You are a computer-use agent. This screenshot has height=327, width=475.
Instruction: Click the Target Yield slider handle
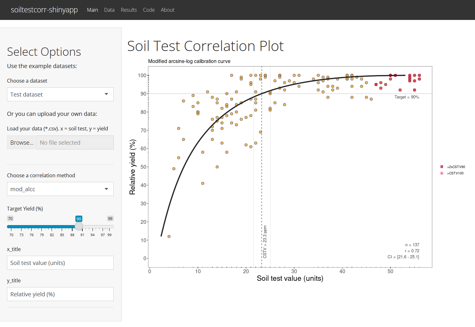(x=79, y=226)
